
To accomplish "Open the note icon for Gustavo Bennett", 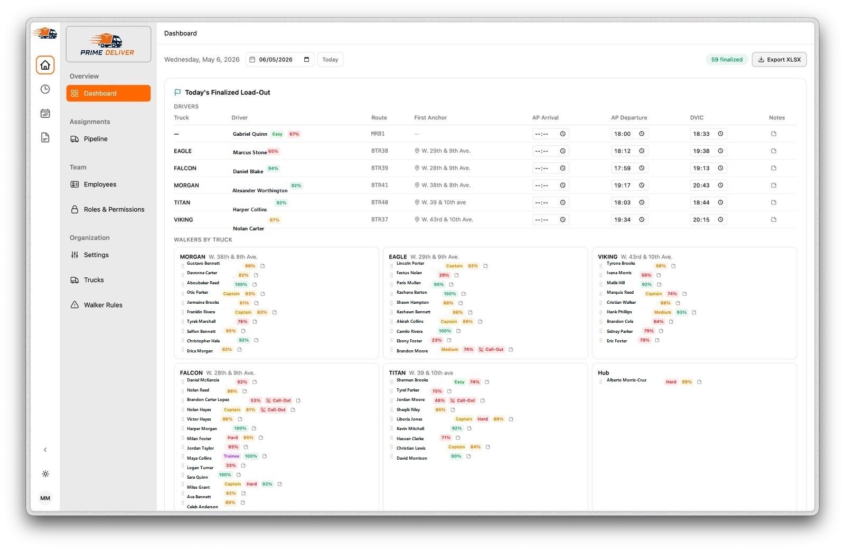I will pyautogui.click(x=262, y=266).
